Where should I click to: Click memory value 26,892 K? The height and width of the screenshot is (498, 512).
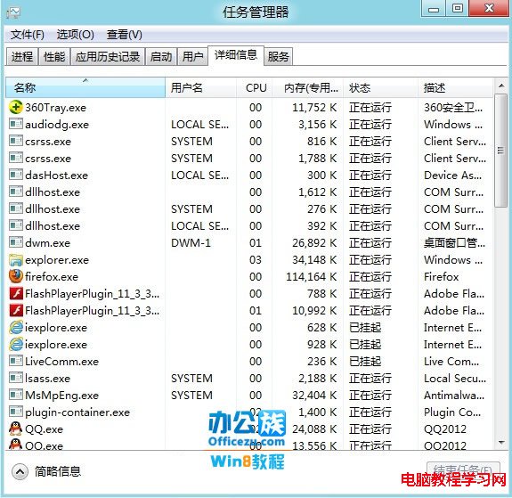[x=314, y=243]
